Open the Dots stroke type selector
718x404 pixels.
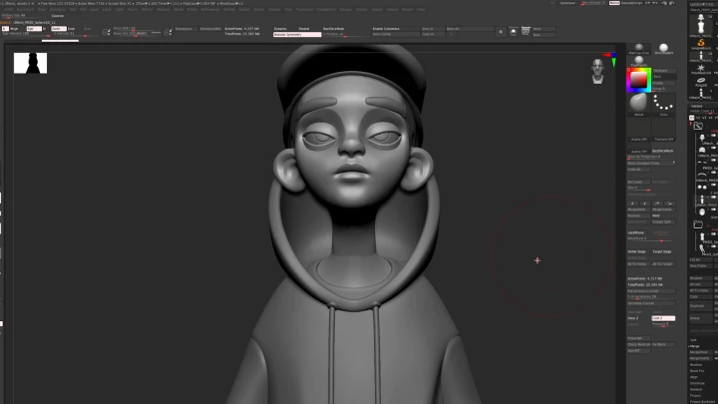click(663, 105)
